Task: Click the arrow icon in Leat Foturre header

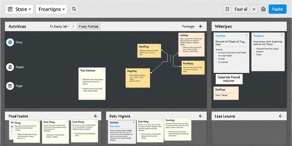Action: [280, 116]
